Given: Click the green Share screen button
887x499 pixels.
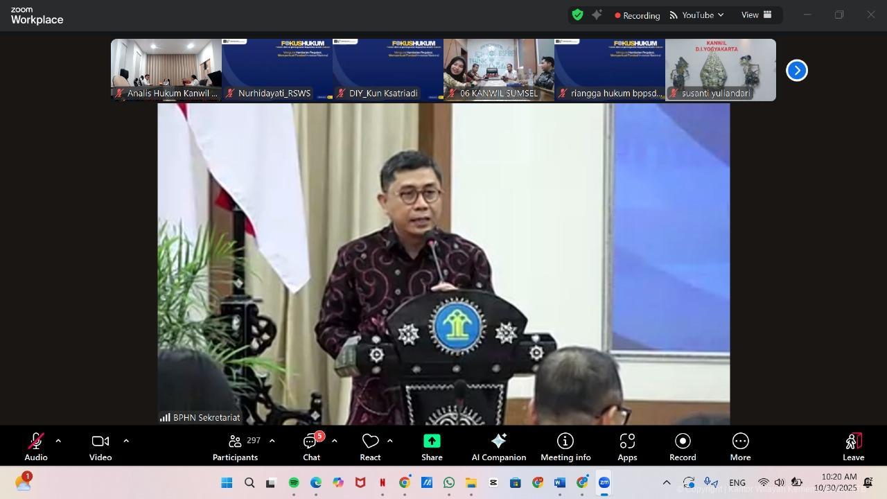Looking at the screenshot, I should tap(432, 446).
